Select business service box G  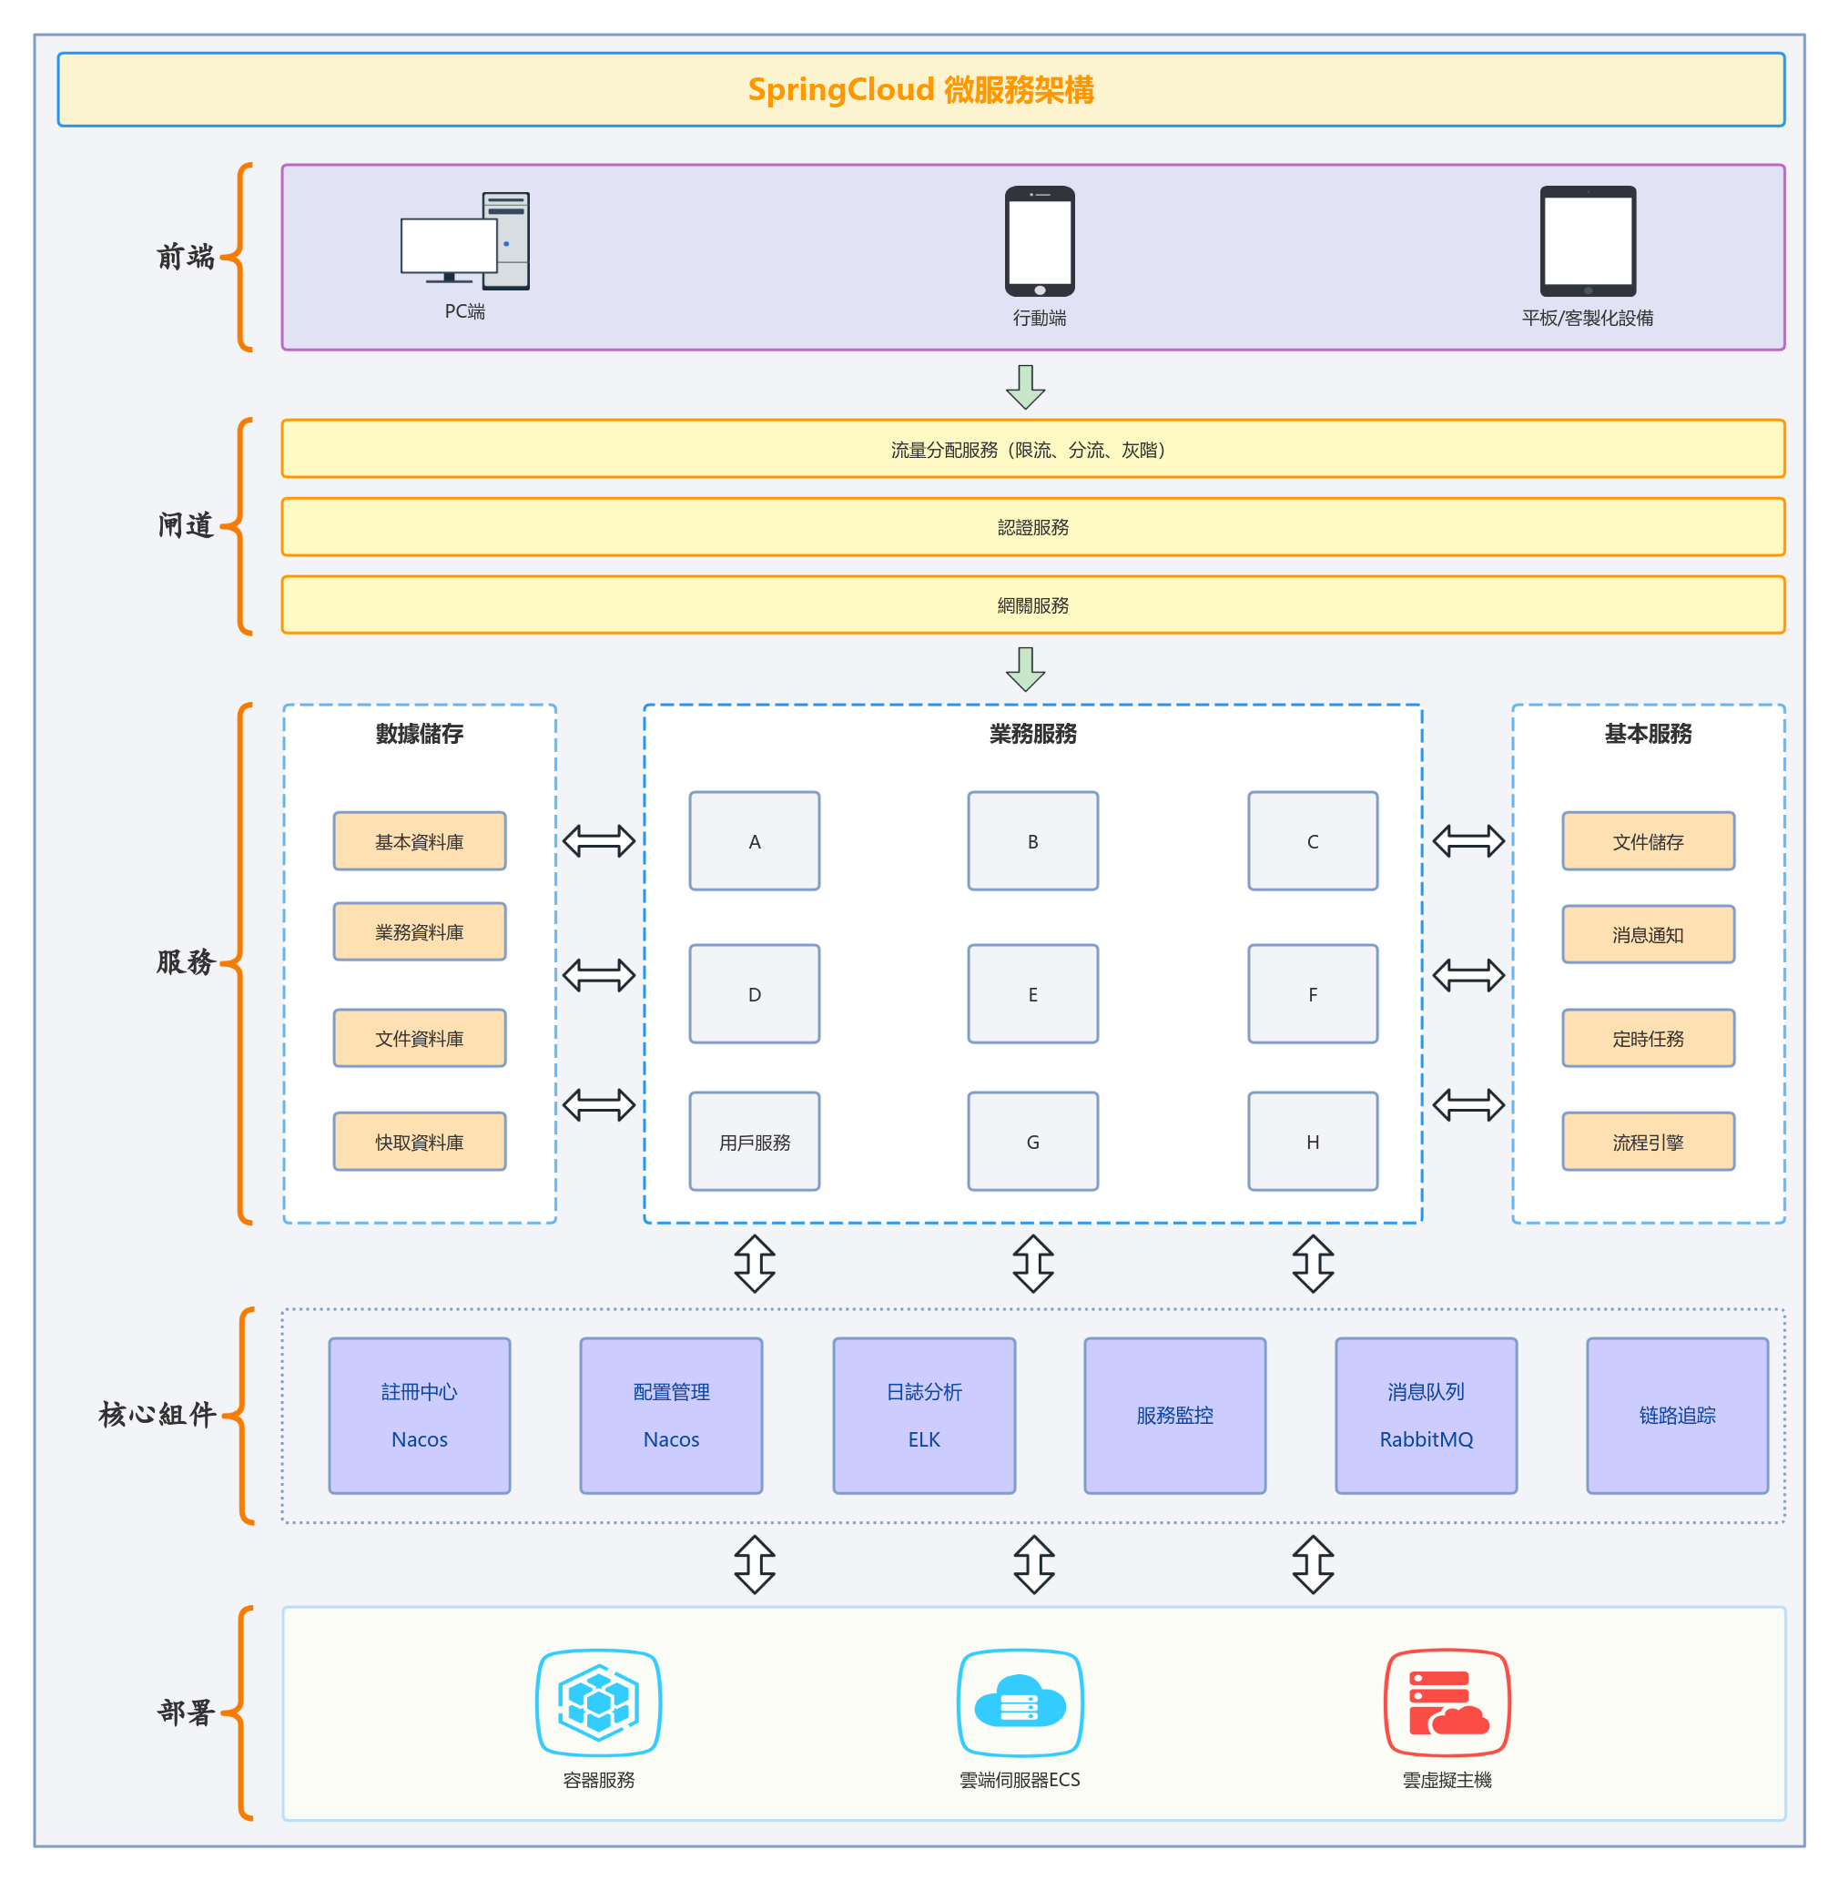tap(1033, 1142)
